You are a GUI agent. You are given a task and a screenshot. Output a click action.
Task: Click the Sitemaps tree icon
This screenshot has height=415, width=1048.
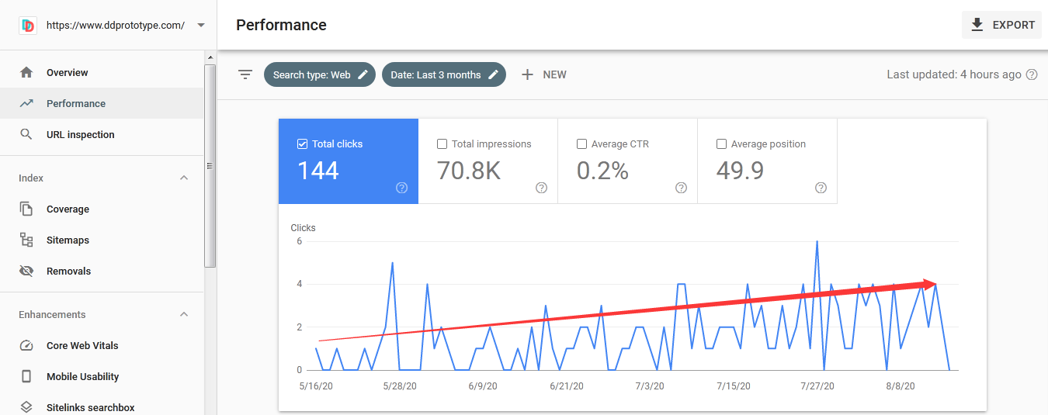26,240
